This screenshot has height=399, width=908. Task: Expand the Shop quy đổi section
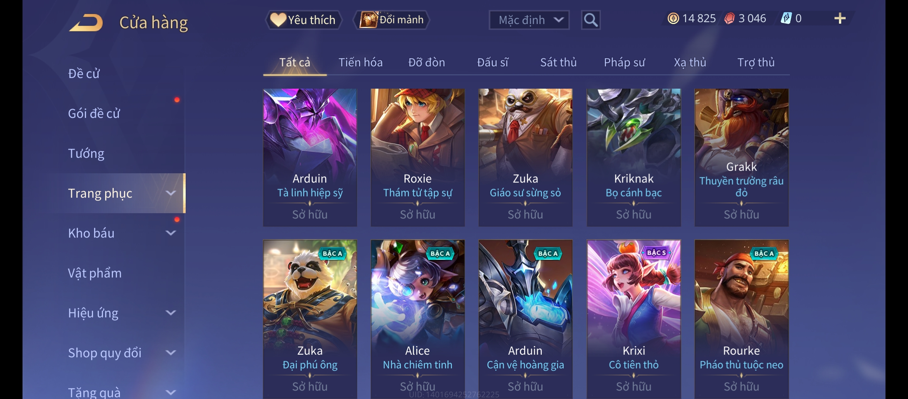coord(171,353)
